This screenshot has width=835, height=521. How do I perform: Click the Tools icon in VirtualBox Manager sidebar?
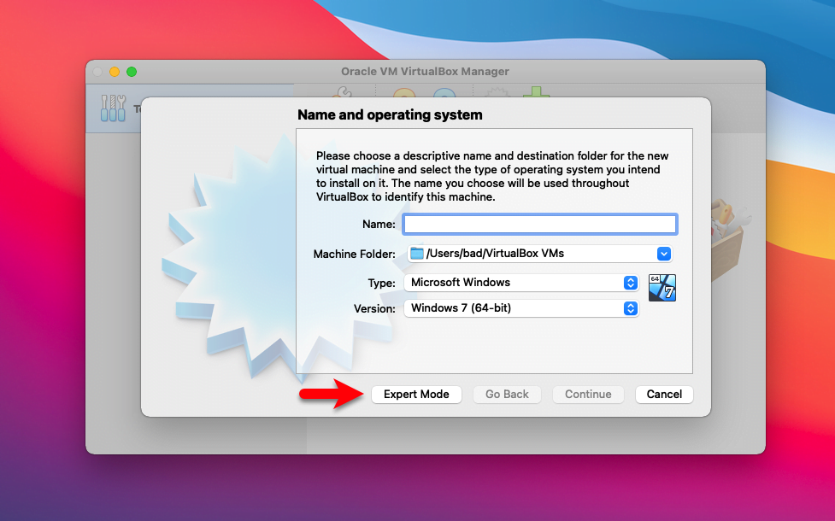coord(113,108)
